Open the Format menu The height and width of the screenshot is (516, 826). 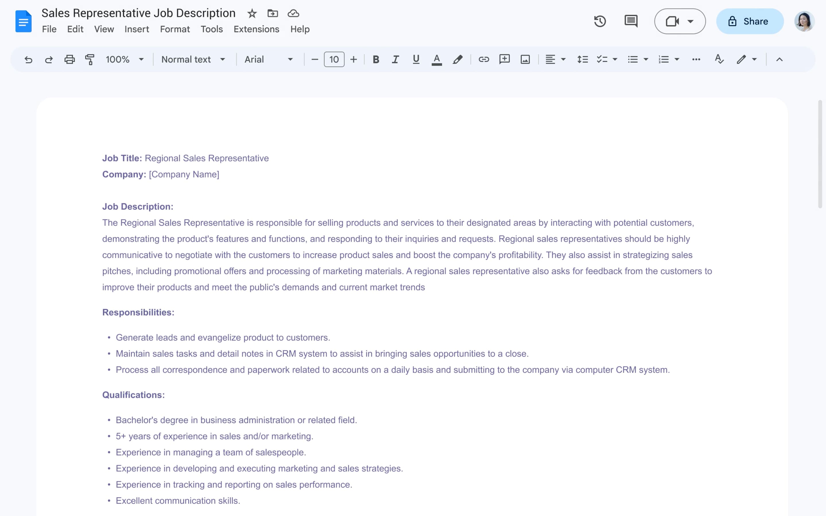pyautogui.click(x=175, y=29)
